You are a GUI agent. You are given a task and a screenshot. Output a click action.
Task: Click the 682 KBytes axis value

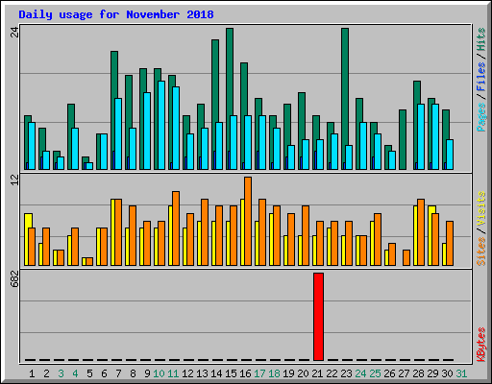tap(14, 278)
